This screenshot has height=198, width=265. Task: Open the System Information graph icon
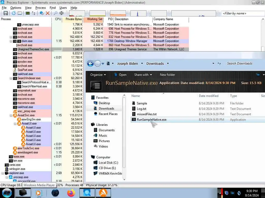(27, 13)
